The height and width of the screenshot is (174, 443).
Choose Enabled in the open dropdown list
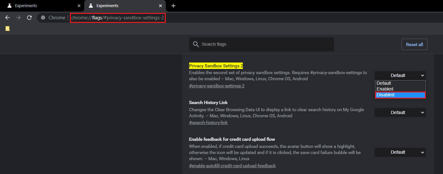[400, 89]
